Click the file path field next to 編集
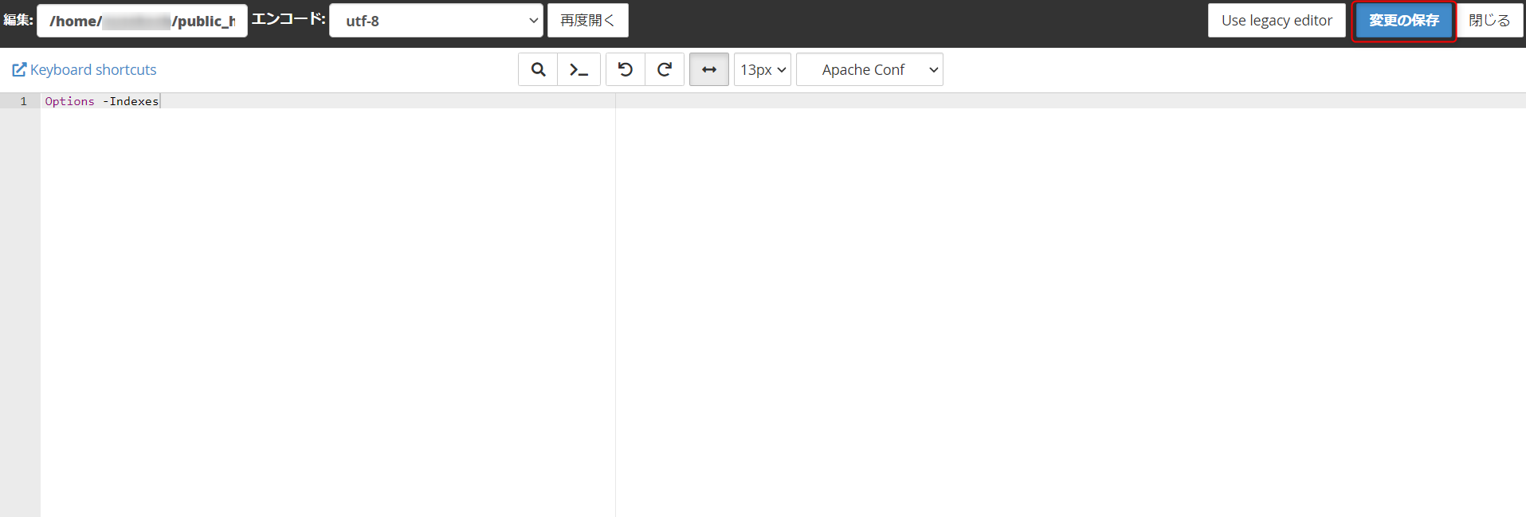Image resolution: width=1526 pixels, height=517 pixels. click(142, 21)
